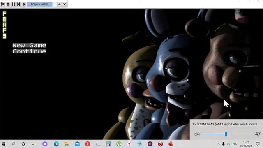263x148 pixels.
Task: Mute audio via the speaker icon in volume popup
Action: (x=197, y=134)
